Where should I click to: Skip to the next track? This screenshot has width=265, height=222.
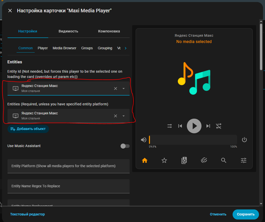click(x=208, y=126)
